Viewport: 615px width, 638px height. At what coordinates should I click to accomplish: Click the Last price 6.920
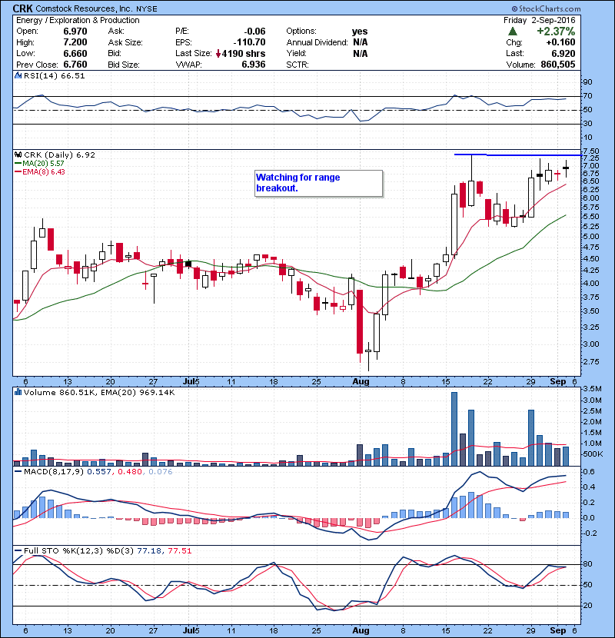point(563,54)
